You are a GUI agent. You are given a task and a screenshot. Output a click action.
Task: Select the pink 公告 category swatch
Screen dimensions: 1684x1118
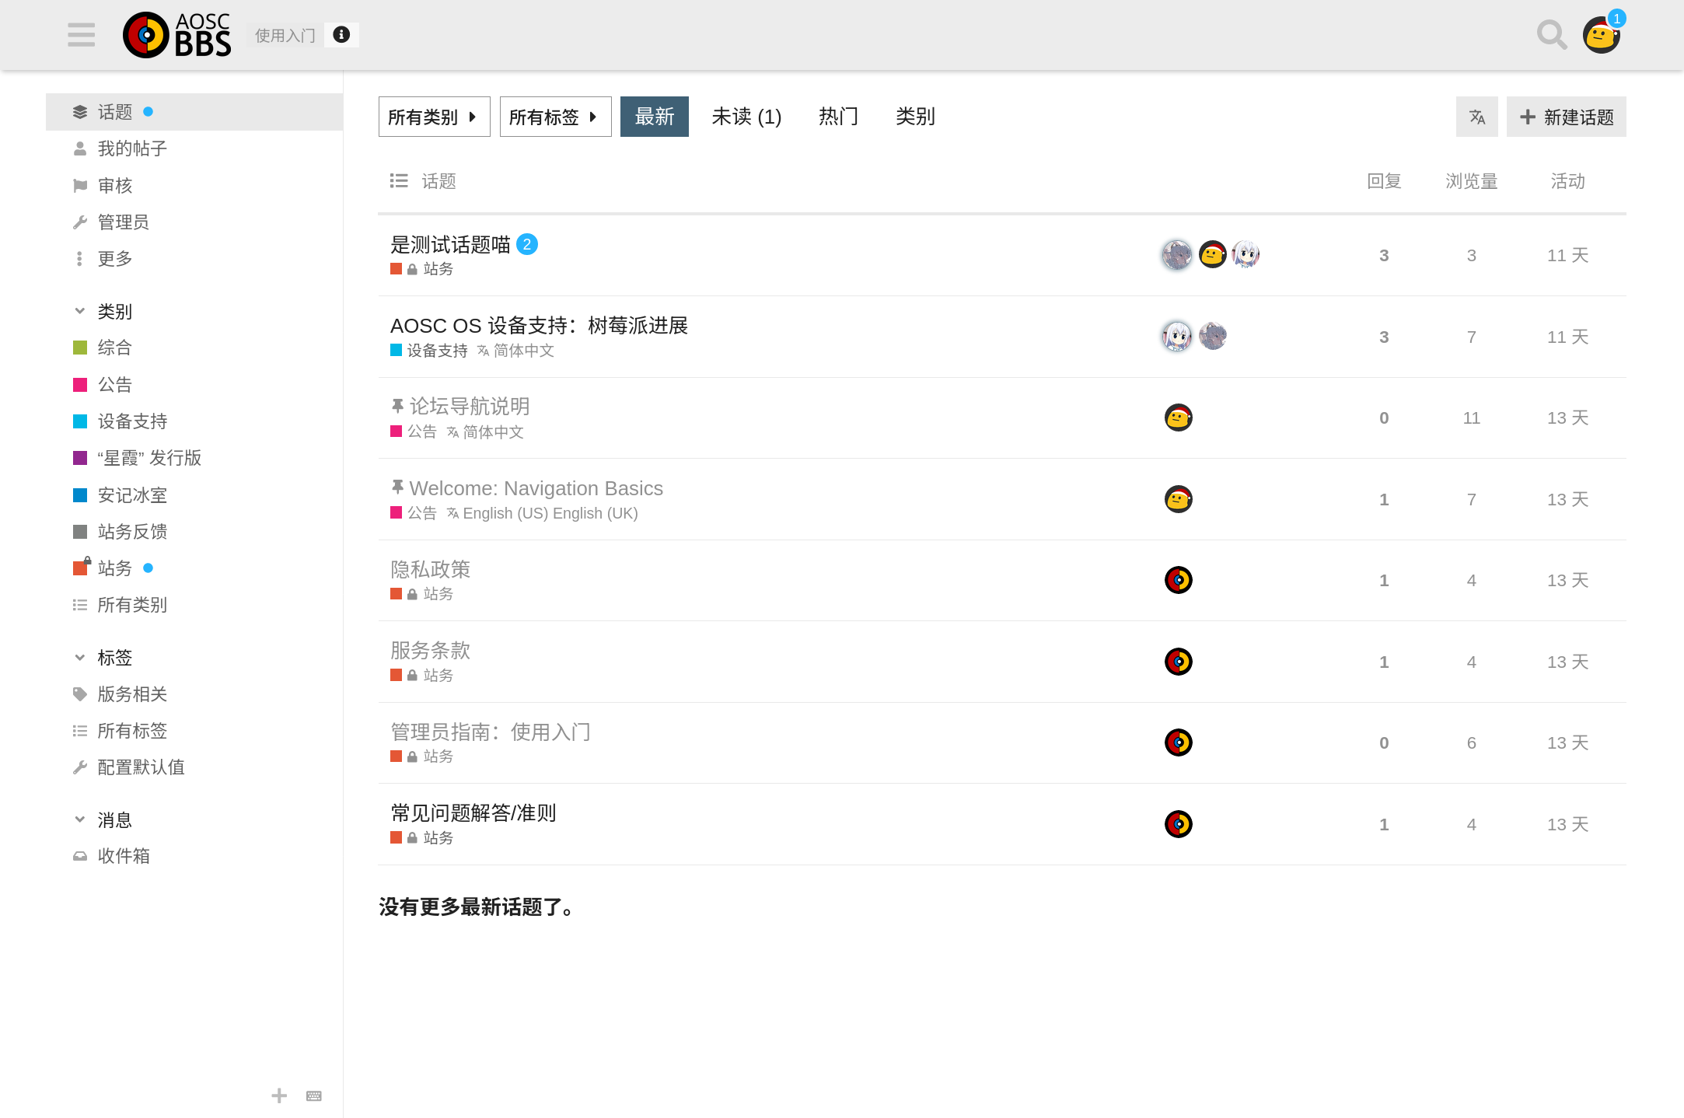tap(80, 385)
